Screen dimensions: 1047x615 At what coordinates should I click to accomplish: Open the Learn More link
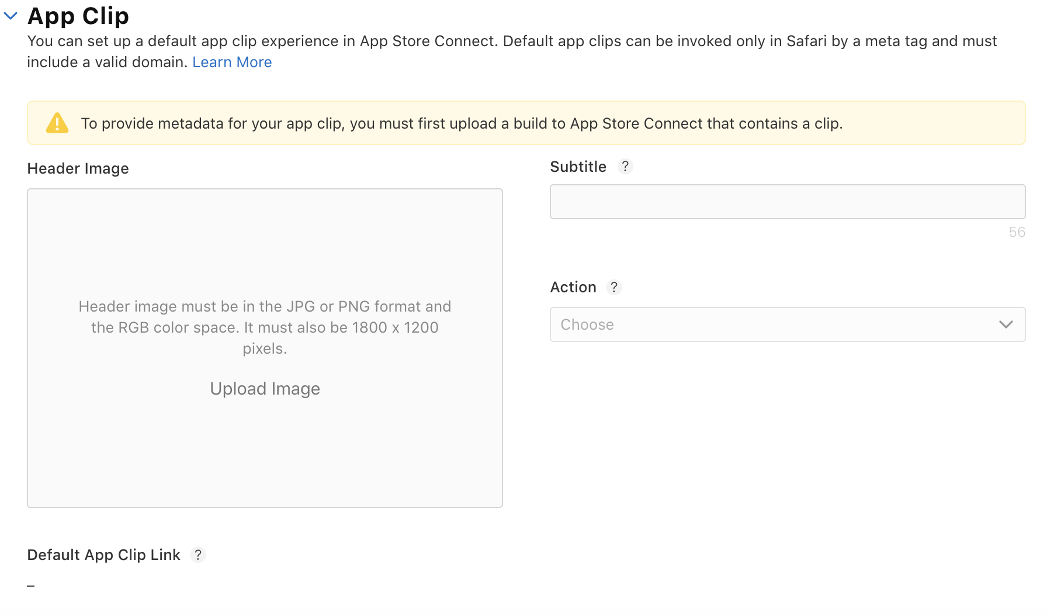(x=232, y=63)
